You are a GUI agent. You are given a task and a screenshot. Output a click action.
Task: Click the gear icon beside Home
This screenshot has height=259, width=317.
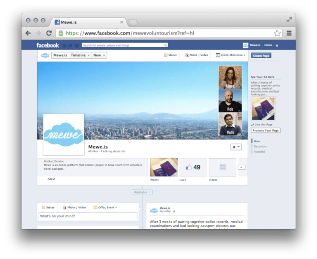click(x=277, y=45)
